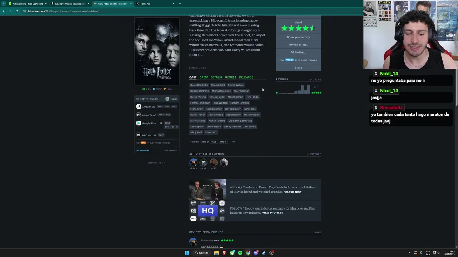Image resolution: width=458 pixels, height=257 pixels.
Task: Show hidden system tray icons chevron
Action: click(410, 253)
